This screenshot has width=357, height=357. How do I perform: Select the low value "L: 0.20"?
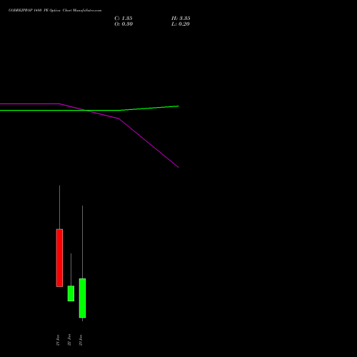(x=181, y=24)
